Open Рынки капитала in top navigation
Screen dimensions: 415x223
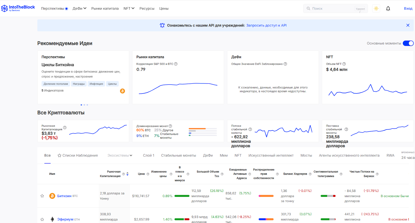[105, 9]
